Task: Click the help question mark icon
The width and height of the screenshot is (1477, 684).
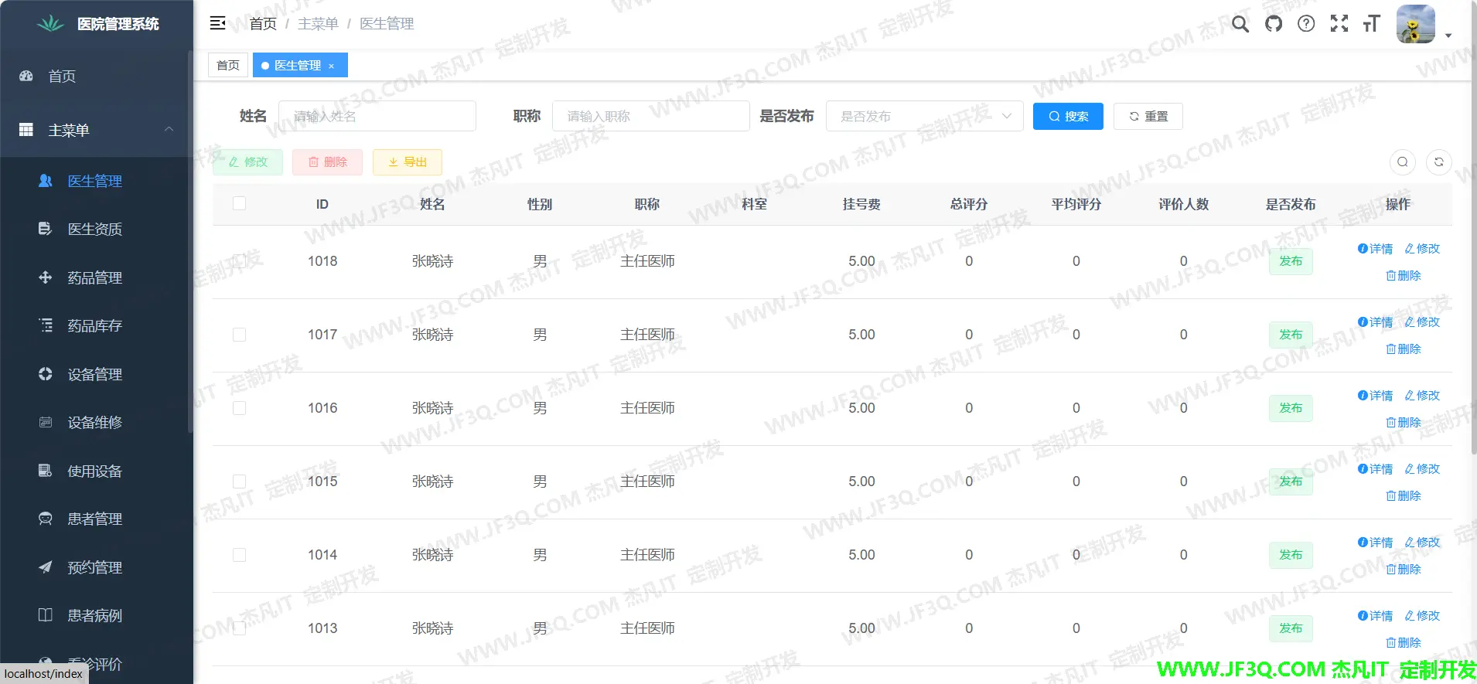Action: point(1306,24)
